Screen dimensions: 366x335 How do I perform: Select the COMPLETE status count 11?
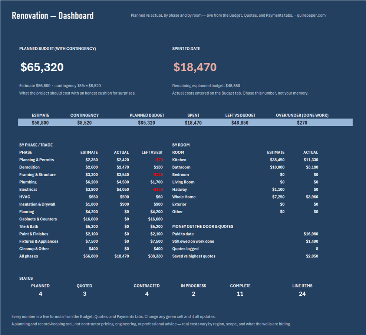pos(240,294)
